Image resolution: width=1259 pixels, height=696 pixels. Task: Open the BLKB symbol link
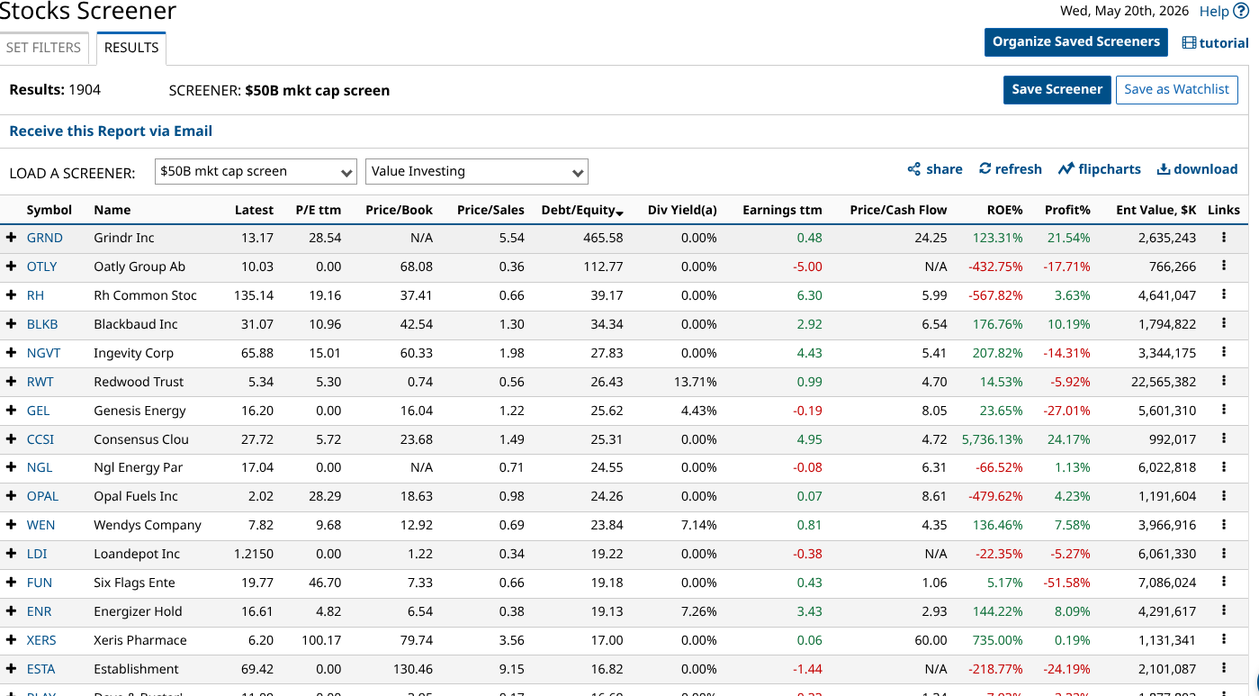click(x=42, y=324)
